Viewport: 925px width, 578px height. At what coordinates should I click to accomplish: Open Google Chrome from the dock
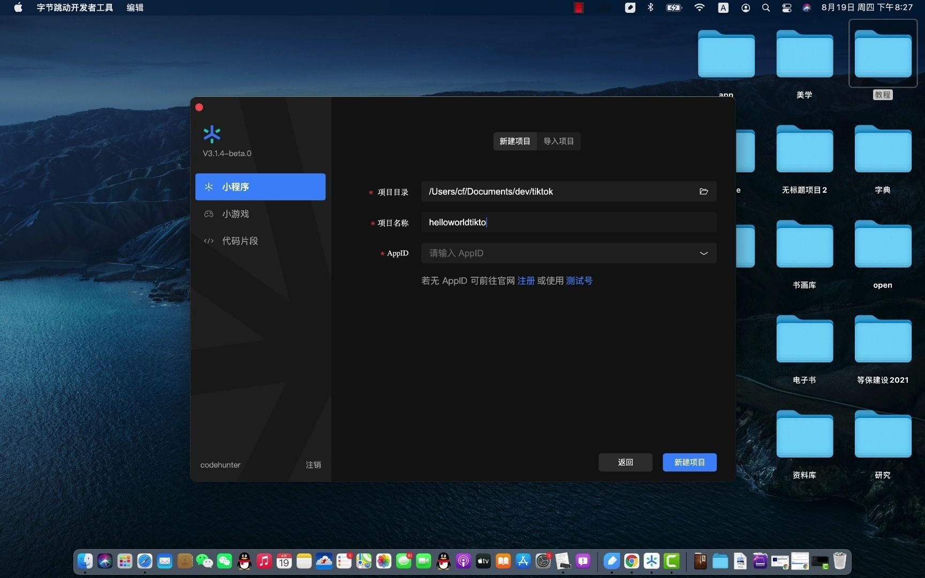[x=632, y=561]
